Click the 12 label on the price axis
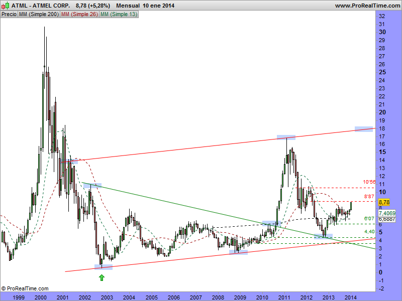This screenshot has height=301, width=402. pos(382,176)
